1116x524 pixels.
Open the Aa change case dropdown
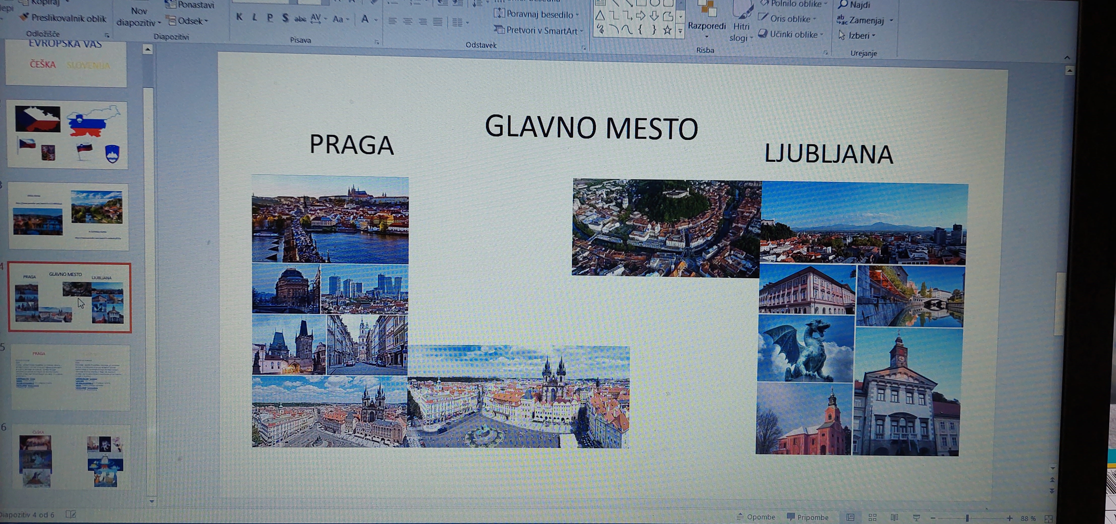coord(341,19)
